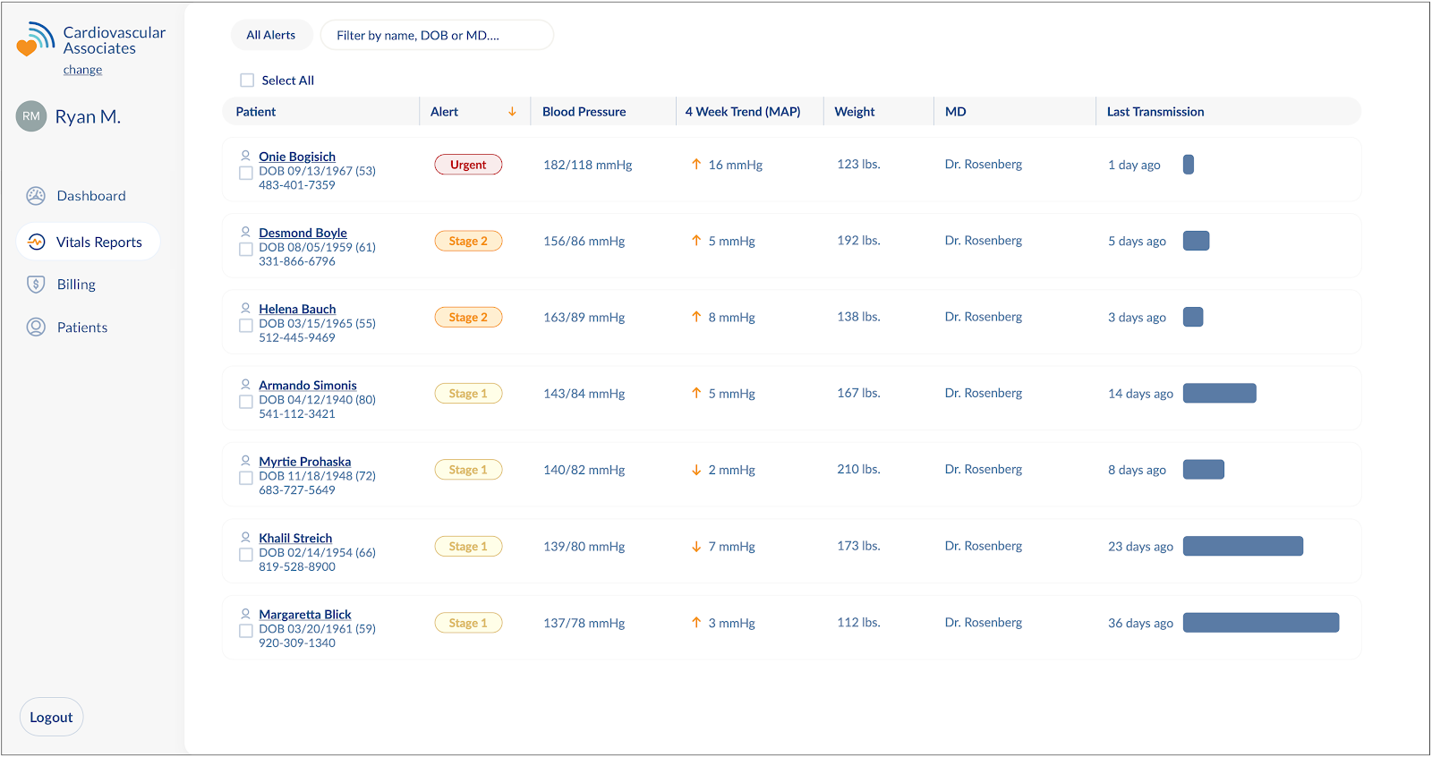1432x757 pixels.
Task: Check the Select All checkbox
Action: click(247, 81)
